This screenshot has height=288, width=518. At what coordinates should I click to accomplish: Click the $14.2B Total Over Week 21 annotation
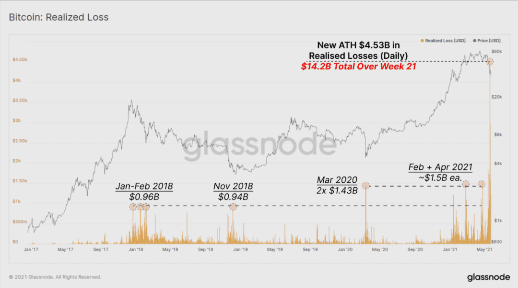(x=358, y=66)
